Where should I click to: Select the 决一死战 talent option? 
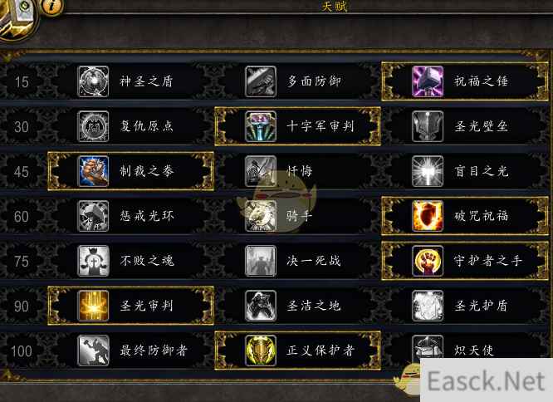(x=298, y=261)
